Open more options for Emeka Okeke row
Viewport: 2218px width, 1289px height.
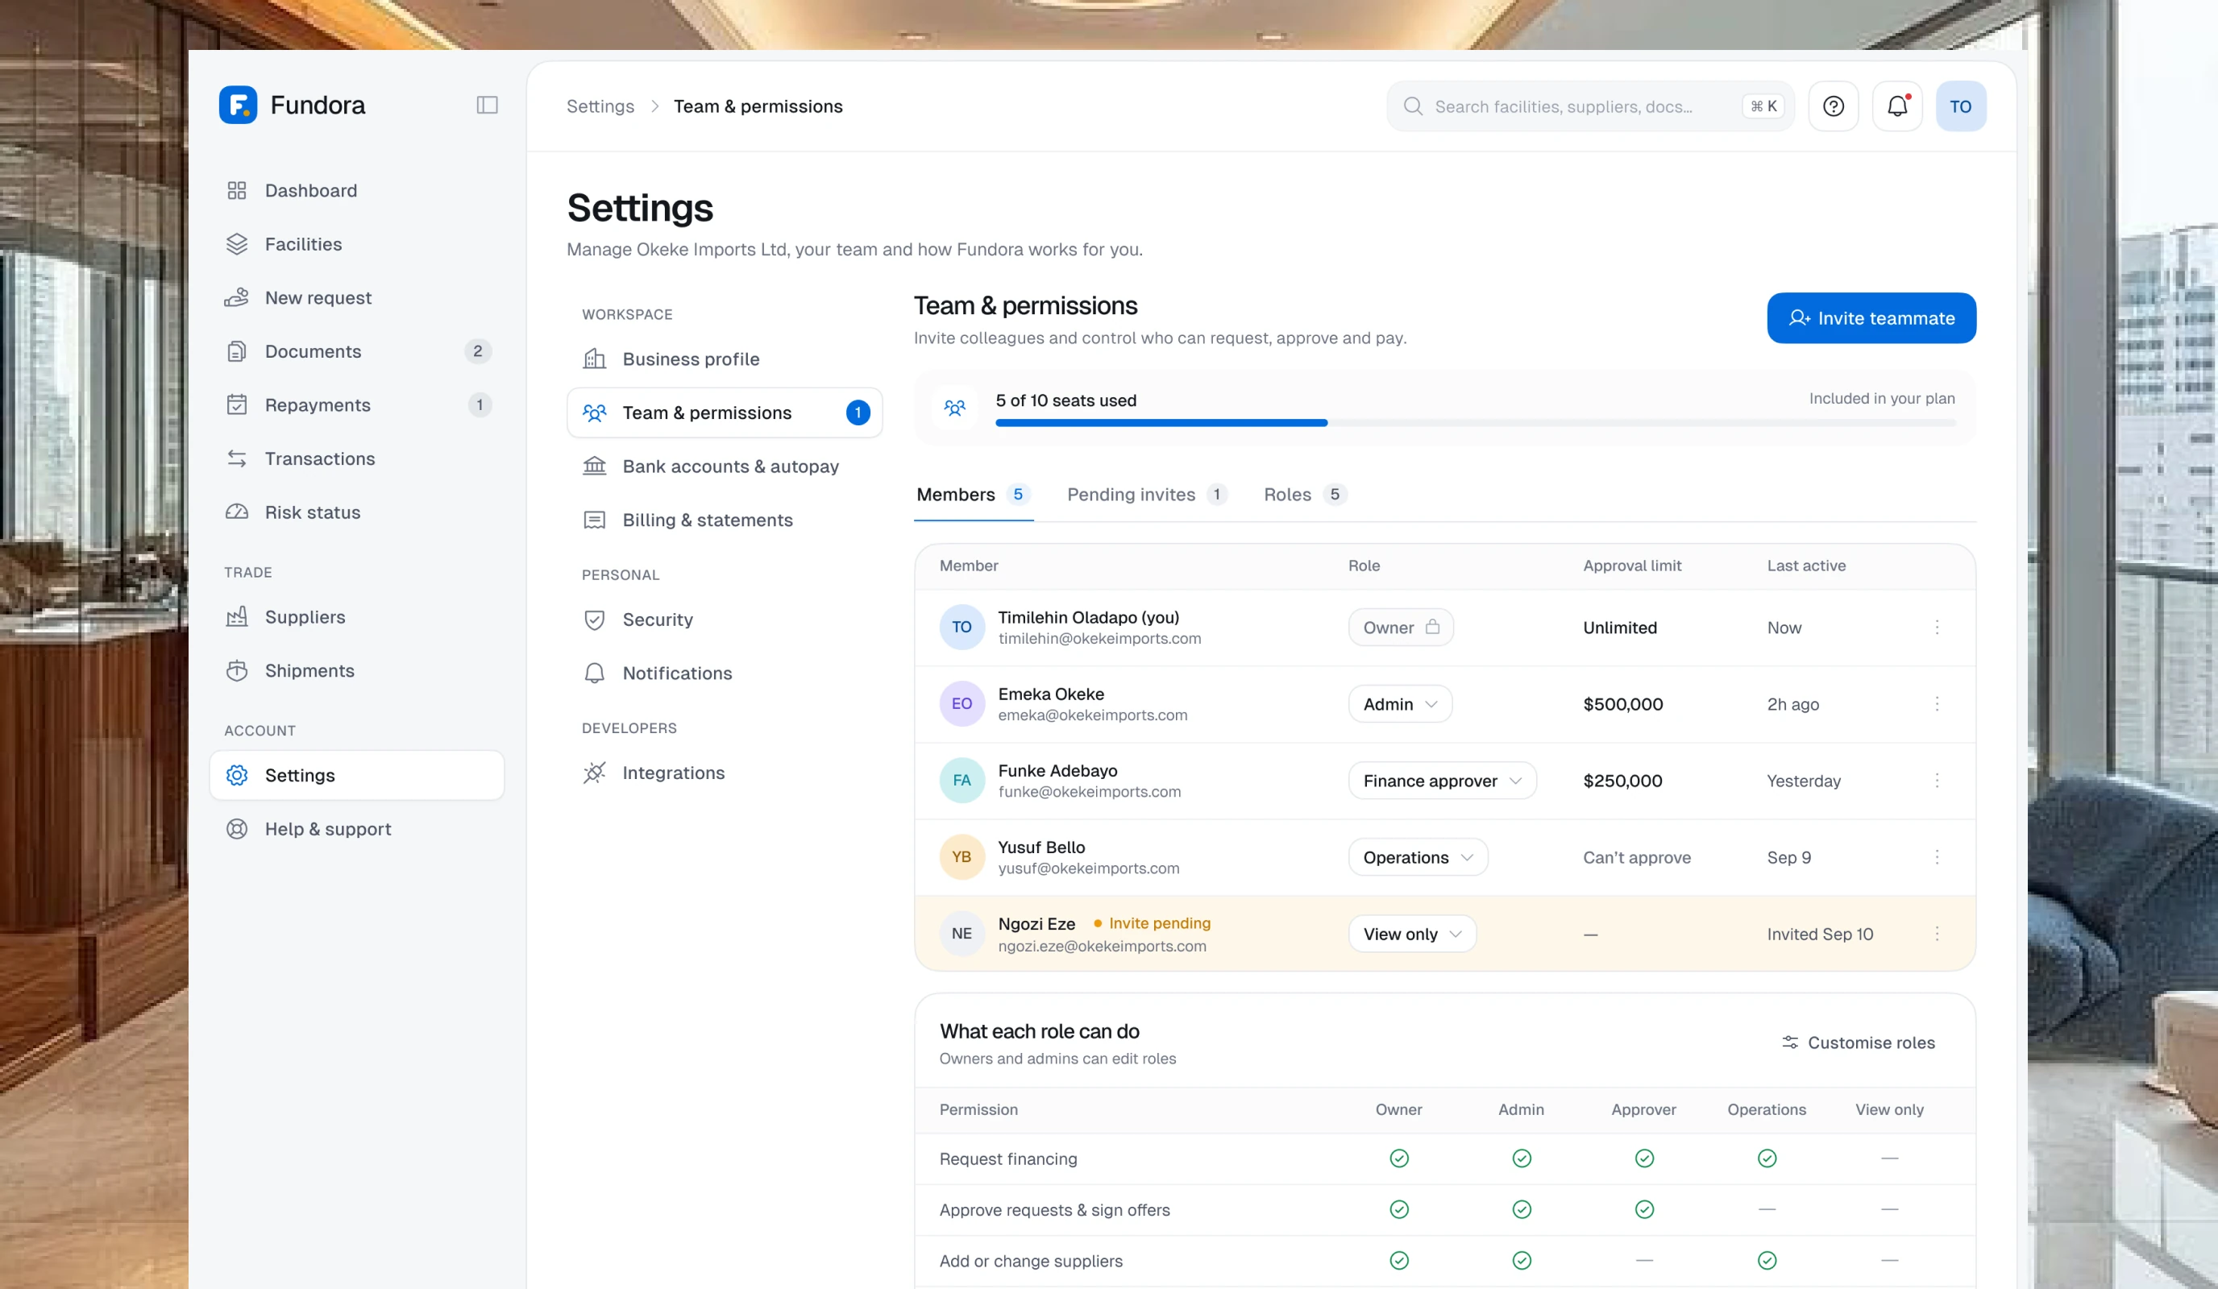(x=1938, y=704)
